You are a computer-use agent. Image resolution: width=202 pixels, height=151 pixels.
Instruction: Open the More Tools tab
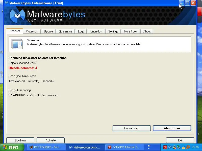click(131, 31)
